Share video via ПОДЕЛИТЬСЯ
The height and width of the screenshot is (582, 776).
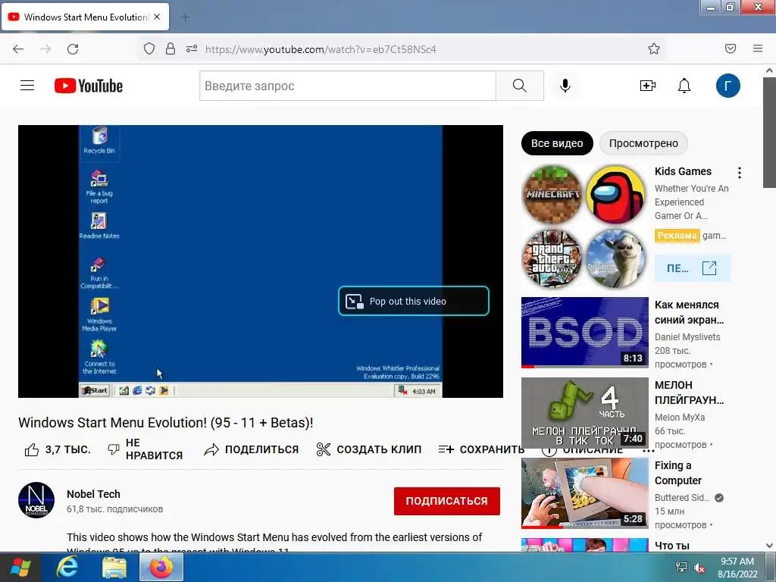tap(252, 449)
